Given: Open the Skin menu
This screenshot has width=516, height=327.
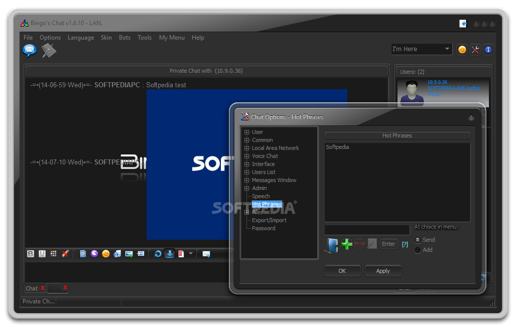Looking at the screenshot, I should click(106, 38).
